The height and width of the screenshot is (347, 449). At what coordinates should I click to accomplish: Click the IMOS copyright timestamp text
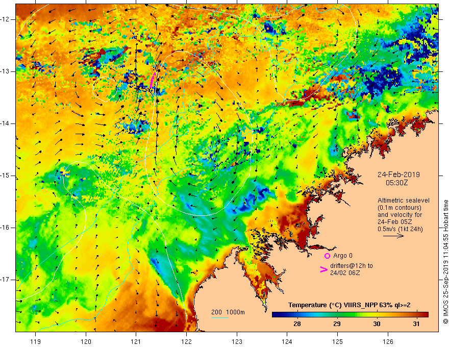tap(445, 262)
